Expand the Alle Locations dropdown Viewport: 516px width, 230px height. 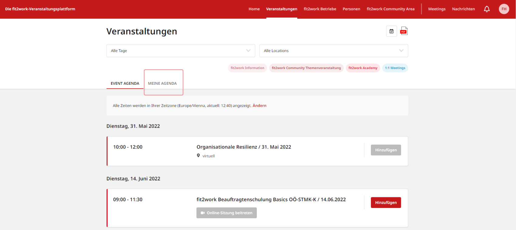(334, 51)
